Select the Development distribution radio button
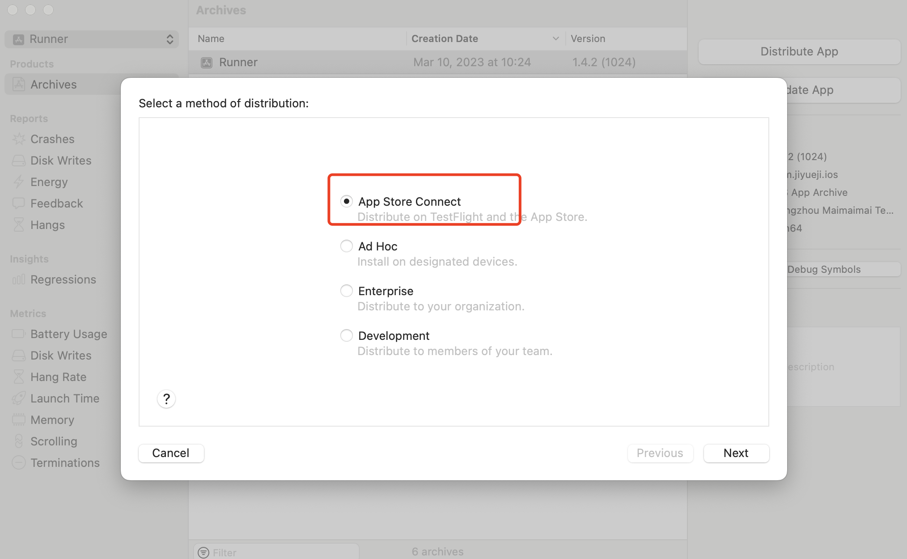 click(x=346, y=336)
